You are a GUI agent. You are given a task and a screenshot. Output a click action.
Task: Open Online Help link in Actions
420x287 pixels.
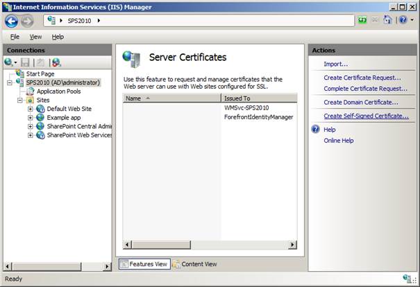coord(339,141)
